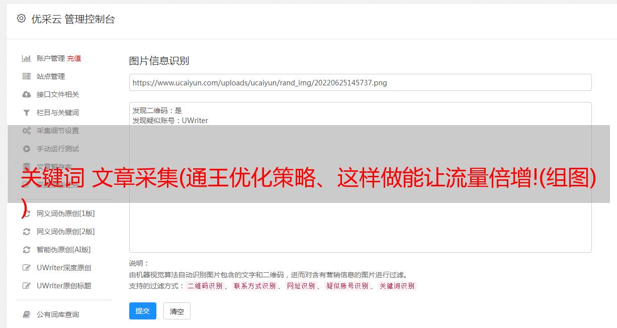Click the 清空 clear button

177,311
